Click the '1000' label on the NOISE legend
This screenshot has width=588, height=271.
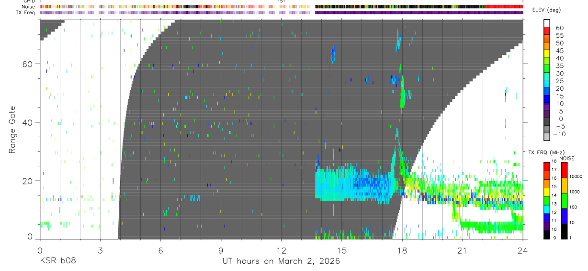575,192
